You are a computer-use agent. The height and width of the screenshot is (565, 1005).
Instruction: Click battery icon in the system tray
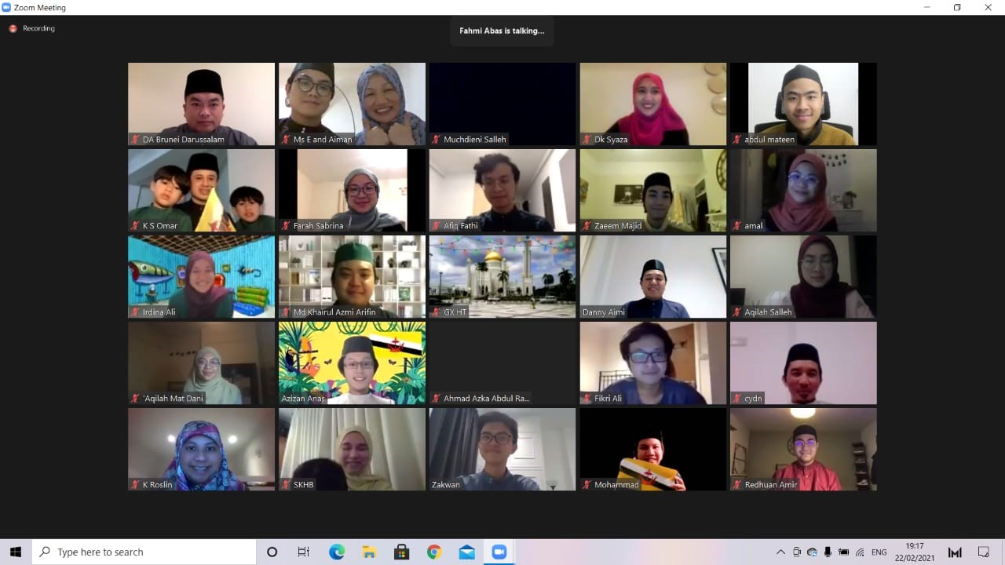coord(844,552)
